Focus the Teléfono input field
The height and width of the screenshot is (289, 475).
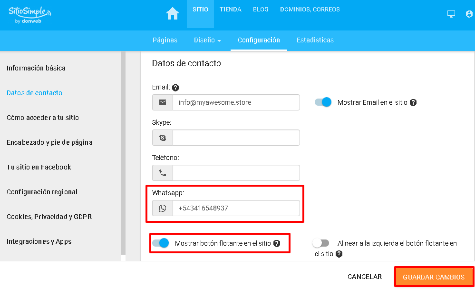(x=236, y=173)
